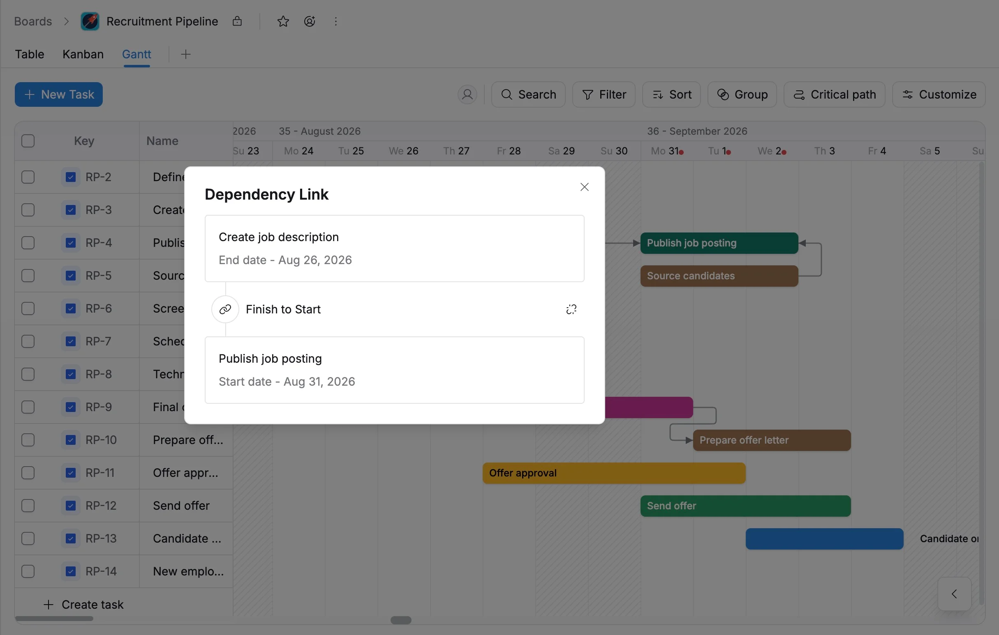Check the RP-3 row checkbox
The height and width of the screenshot is (635, 999).
click(28, 210)
